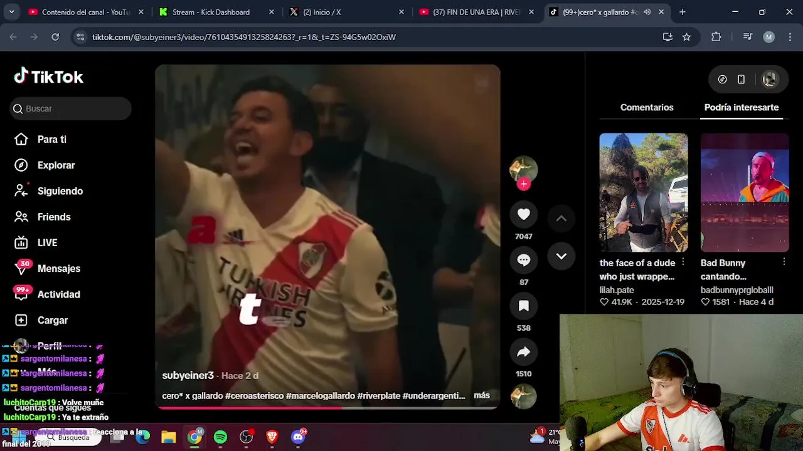The image size is (803, 451).
Task: Open a new Chrome tab
Action: (683, 12)
